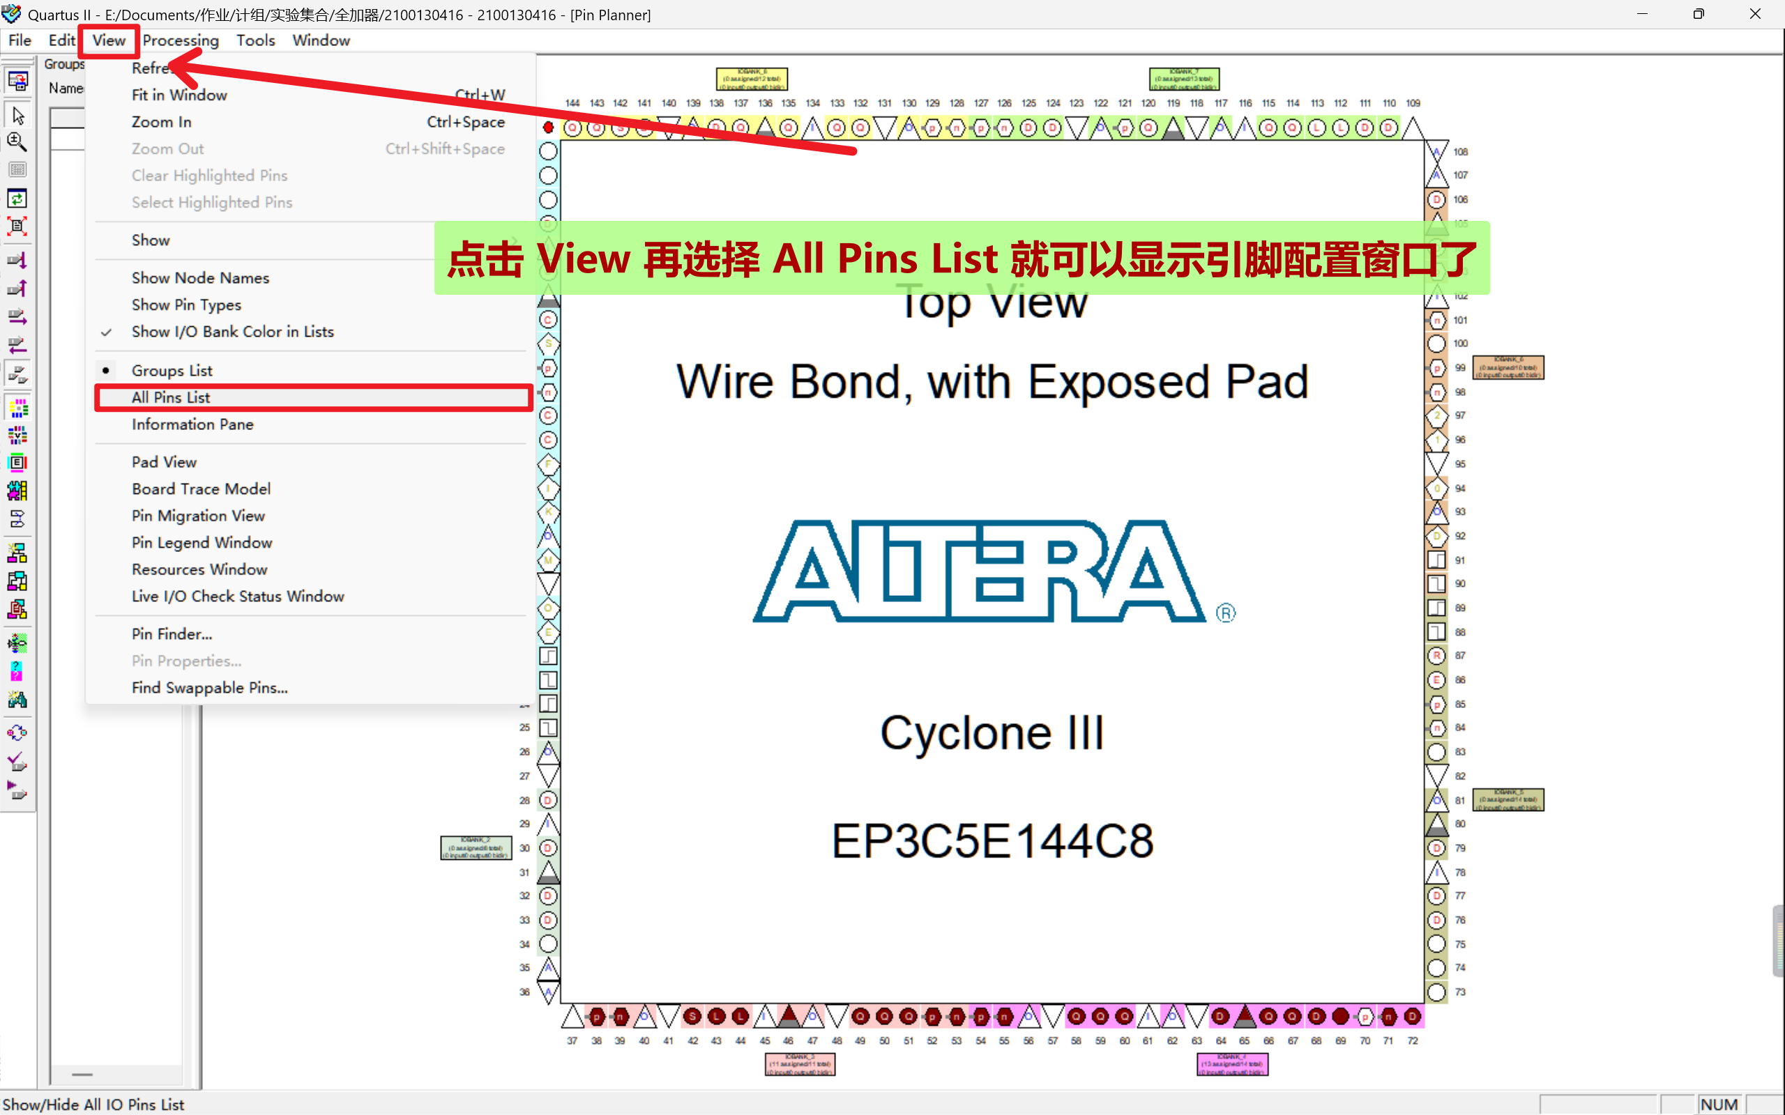Open Pin Migration View option
Viewport: 1785px width, 1115px height.
click(x=199, y=515)
